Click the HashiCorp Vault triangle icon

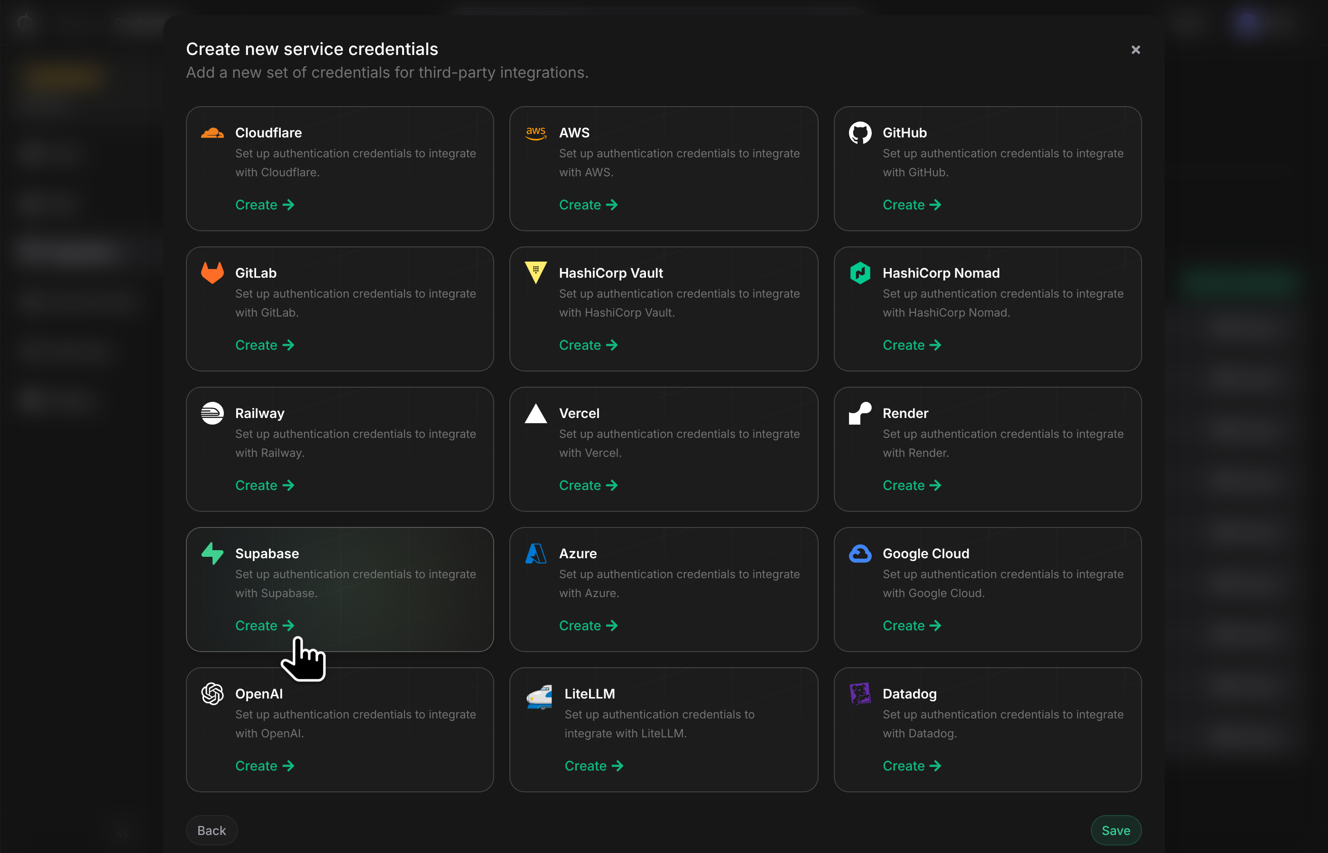click(x=536, y=272)
